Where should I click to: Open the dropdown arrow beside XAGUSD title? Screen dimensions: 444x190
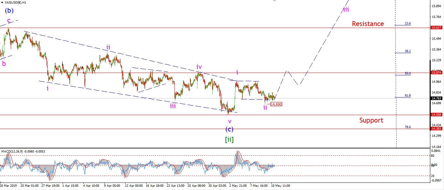(3, 2)
